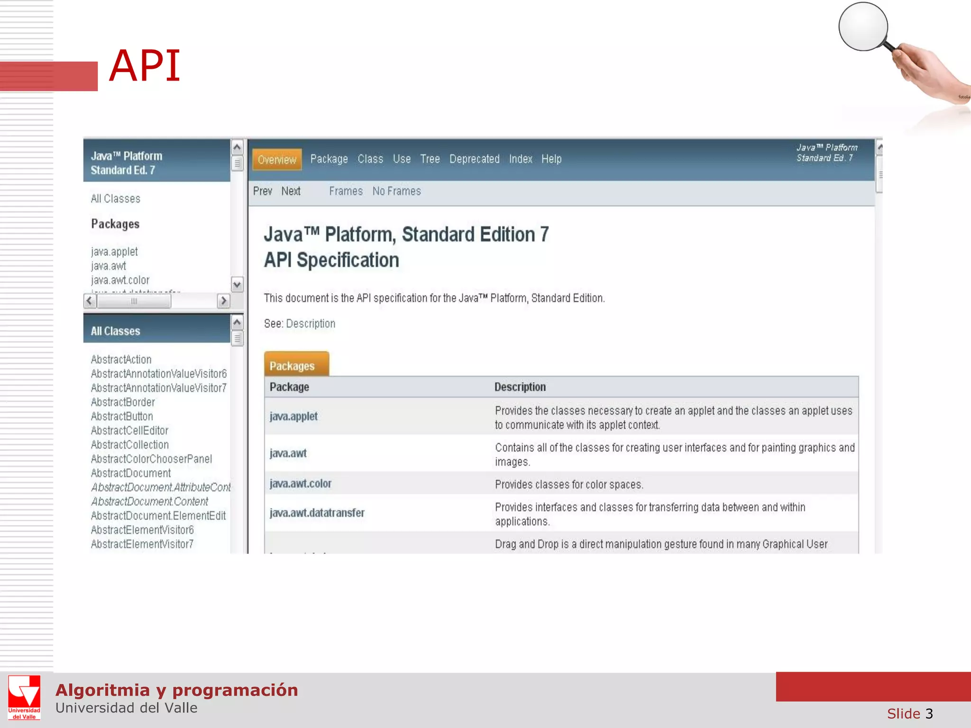Click the All Classes link above Packages
Image resolution: width=971 pixels, height=728 pixels.
point(115,199)
